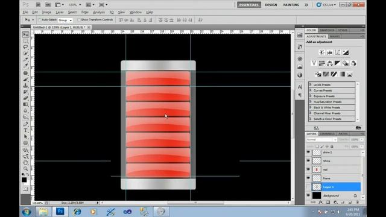Add a layer mask
386x217 pixels.
coord(328,203)
